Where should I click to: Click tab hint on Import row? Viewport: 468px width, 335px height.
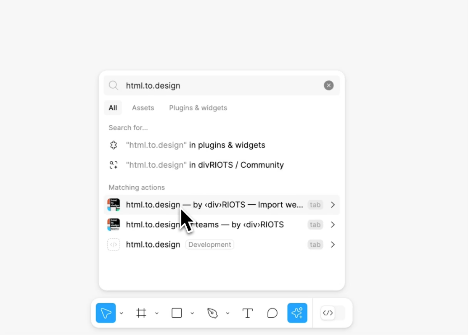pyautogui.click(x=315, y=205)
